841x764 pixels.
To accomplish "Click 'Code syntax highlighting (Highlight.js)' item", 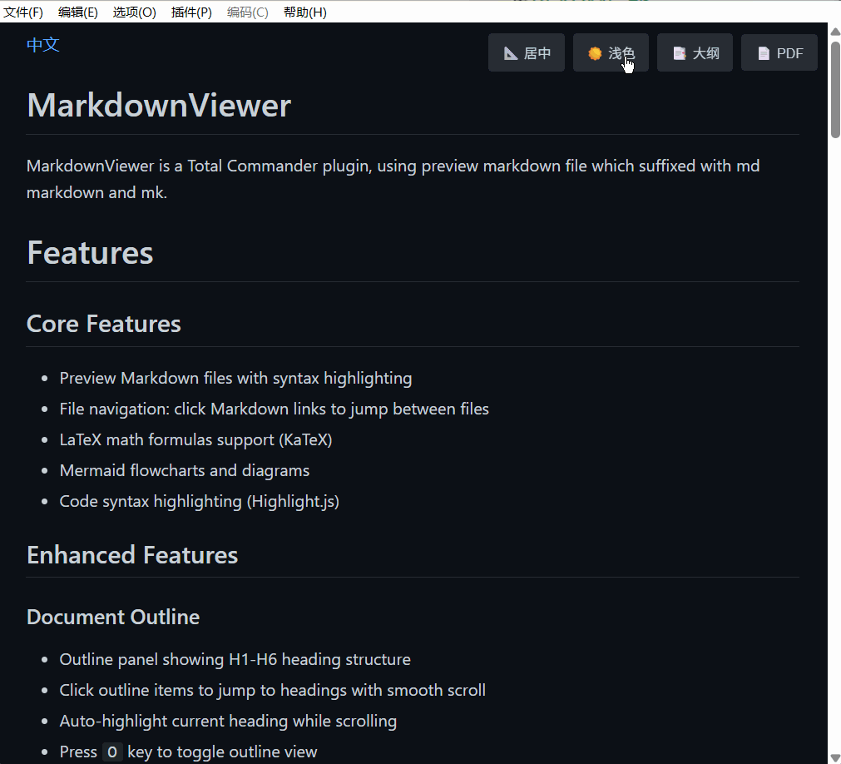I will click(x=199, y=501).
